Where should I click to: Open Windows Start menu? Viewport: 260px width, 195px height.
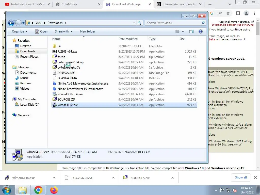point(7,190)
